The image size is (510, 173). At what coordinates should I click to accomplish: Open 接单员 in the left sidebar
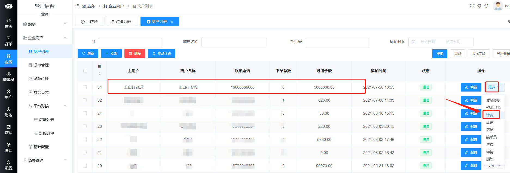pyautogui.click(x=8, y=77)
